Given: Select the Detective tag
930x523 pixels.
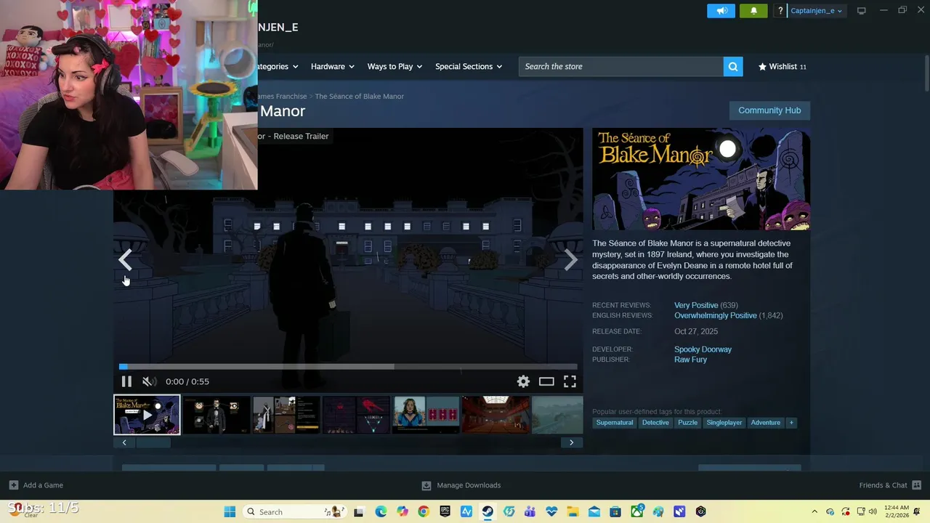Looking at the screenshot, I should pyautogui.click(x=655, y=423).
